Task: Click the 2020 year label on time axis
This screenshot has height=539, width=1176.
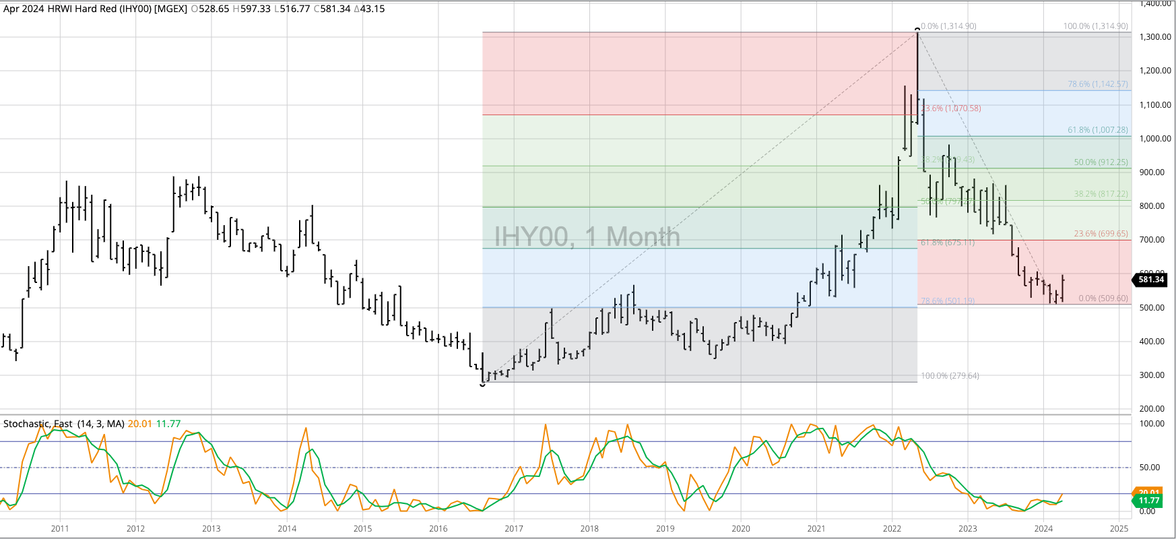Action: click(x=740, y=529)
